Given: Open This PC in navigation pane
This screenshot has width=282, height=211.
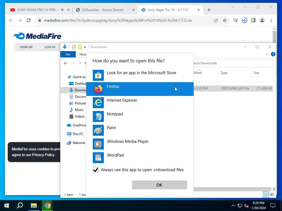Looking at the screenshot, I should coord(75,134).
